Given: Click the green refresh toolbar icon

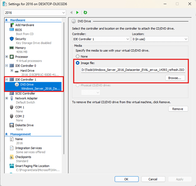Looking at the screenshot, I should tap(85, 13).
